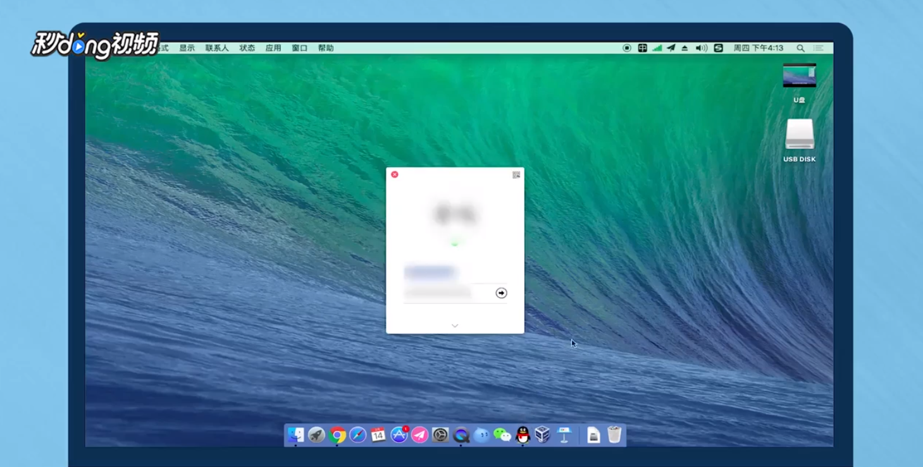Image resolution: width=923 pixels, height=467 pixels.
Task: Open the document stack in Dock
Action: [x=593, y=435]
